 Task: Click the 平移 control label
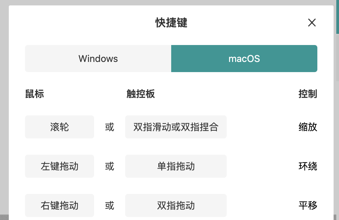tap(308, 205)
